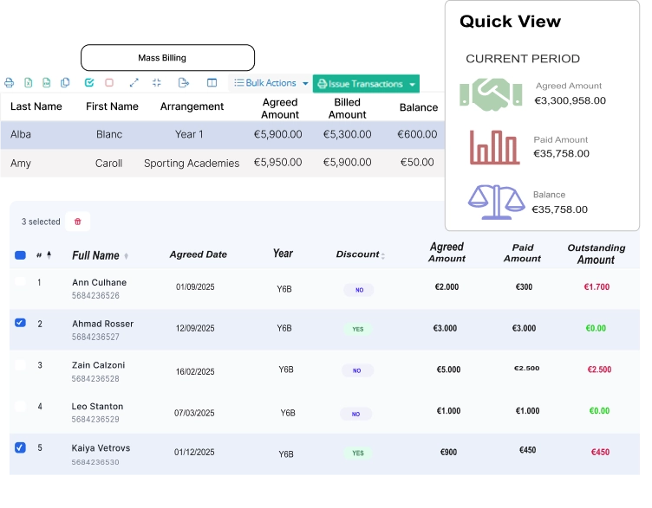Click the 3 selected label

pos(41,222)
